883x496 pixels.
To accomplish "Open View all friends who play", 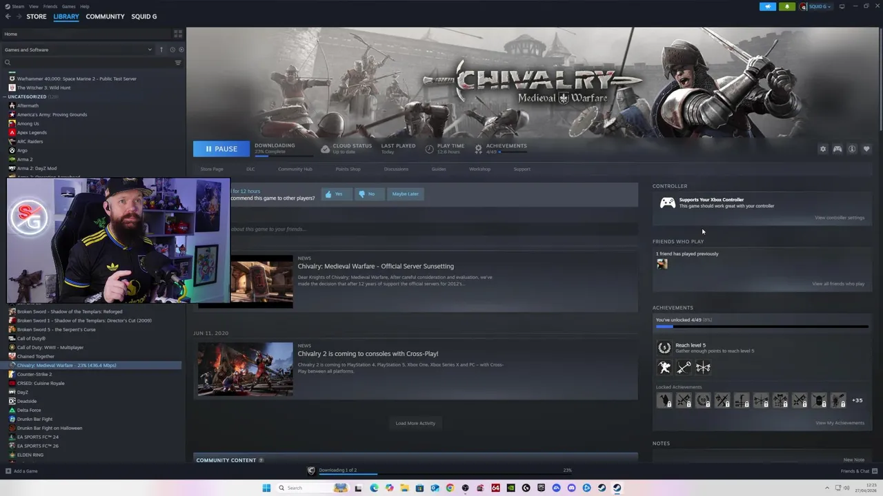I will pos(838,284).
